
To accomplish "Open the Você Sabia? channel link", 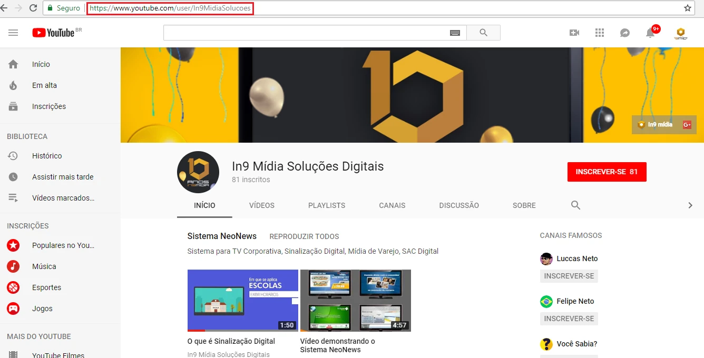I will coord(577,344).
